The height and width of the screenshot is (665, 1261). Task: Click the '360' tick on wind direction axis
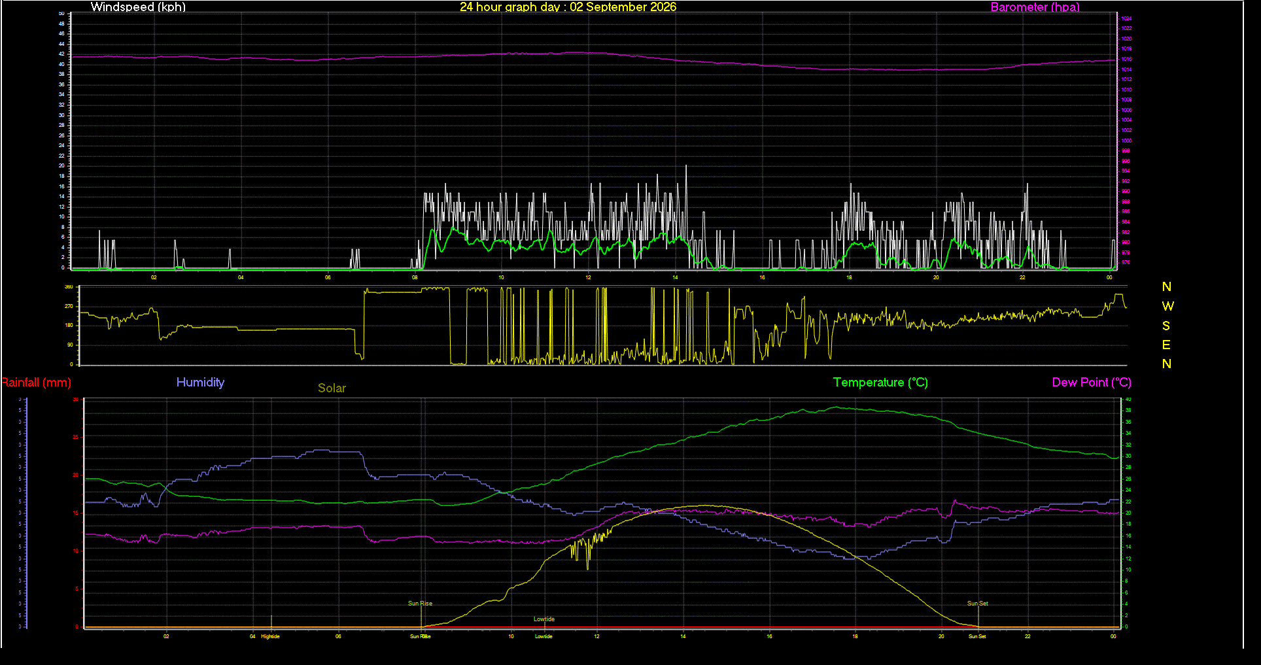pos(69,287)
